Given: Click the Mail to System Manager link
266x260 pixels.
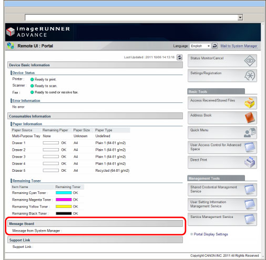Looking at the screenshot, I should [239, 46].
